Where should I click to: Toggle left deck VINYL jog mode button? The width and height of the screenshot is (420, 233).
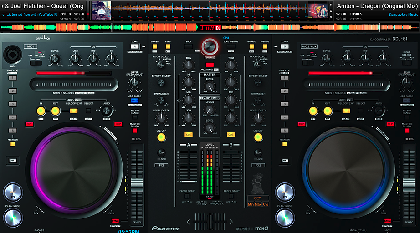[135, 101]
